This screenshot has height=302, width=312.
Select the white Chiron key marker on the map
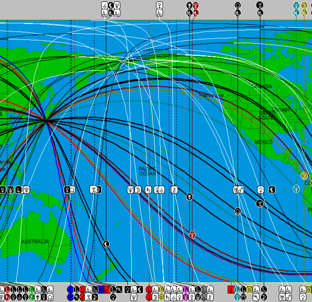(174, 190)
